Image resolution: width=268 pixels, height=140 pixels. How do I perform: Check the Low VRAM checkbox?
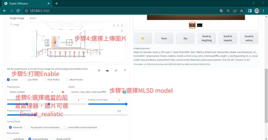25,80
